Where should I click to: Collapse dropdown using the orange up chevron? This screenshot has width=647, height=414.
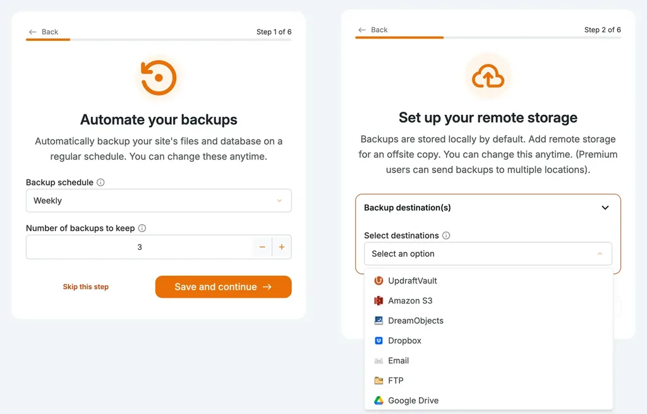[x=600, y=254]
